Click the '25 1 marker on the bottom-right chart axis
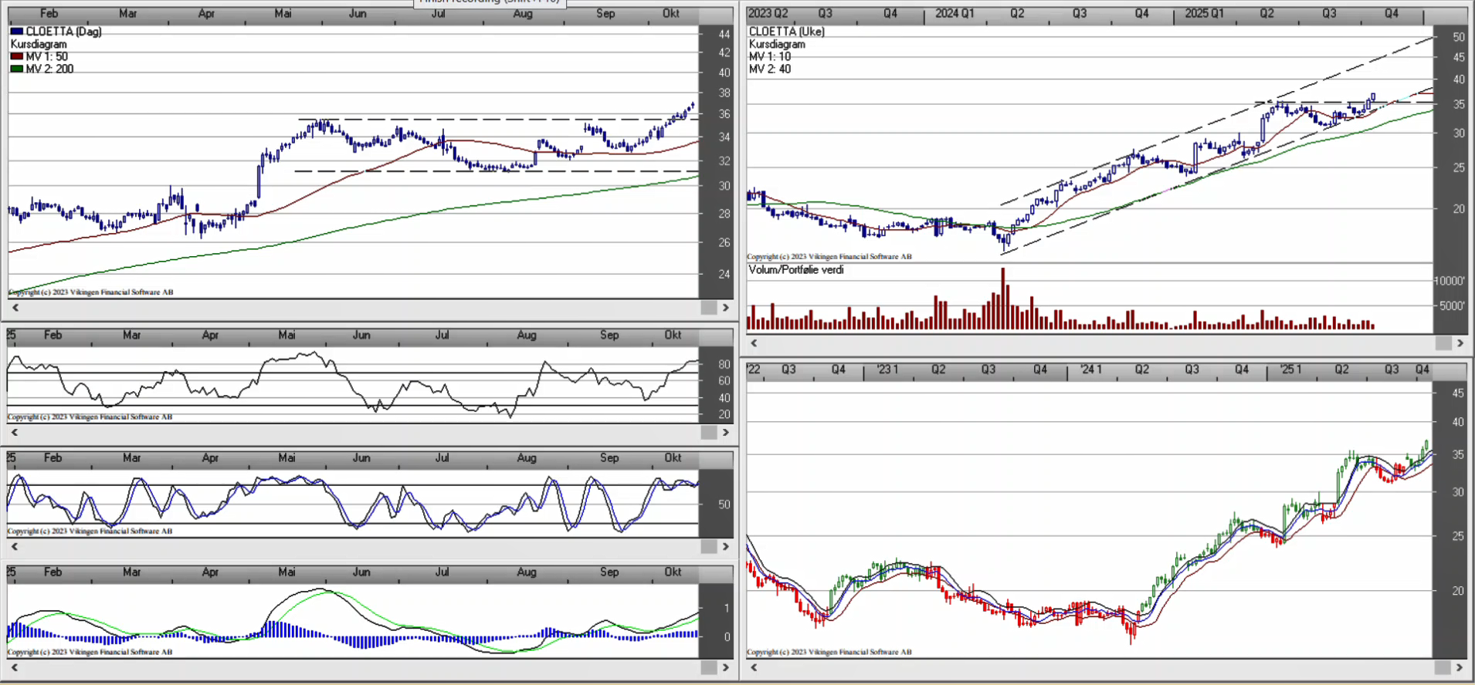 [1290, 369]
